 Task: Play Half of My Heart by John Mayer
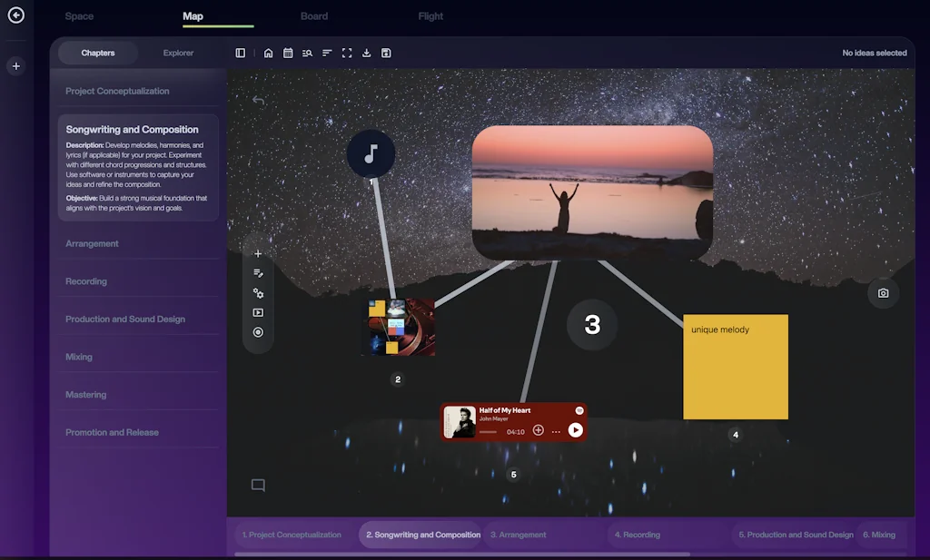[x=575, y=431]
